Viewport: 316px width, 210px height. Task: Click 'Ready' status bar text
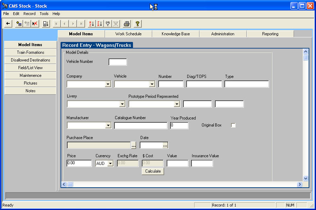8,205
